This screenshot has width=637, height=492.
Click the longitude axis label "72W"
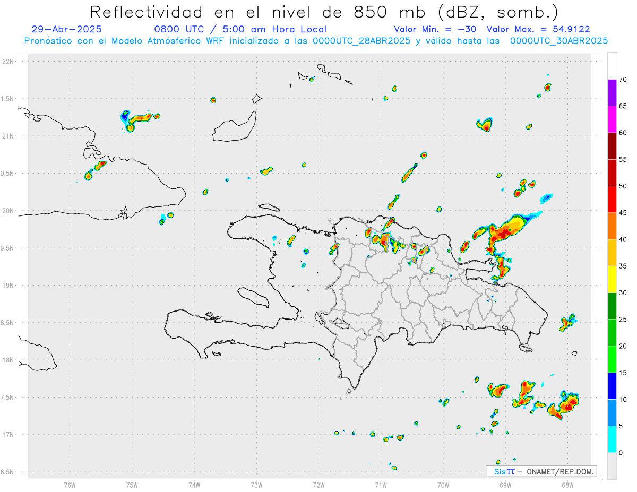click(x=318, y=485)
